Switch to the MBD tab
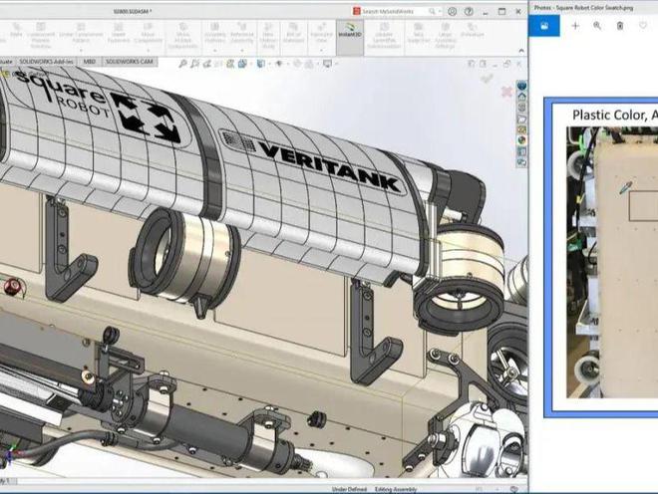This screenshot has height=494, width=658. coord(89,62)
